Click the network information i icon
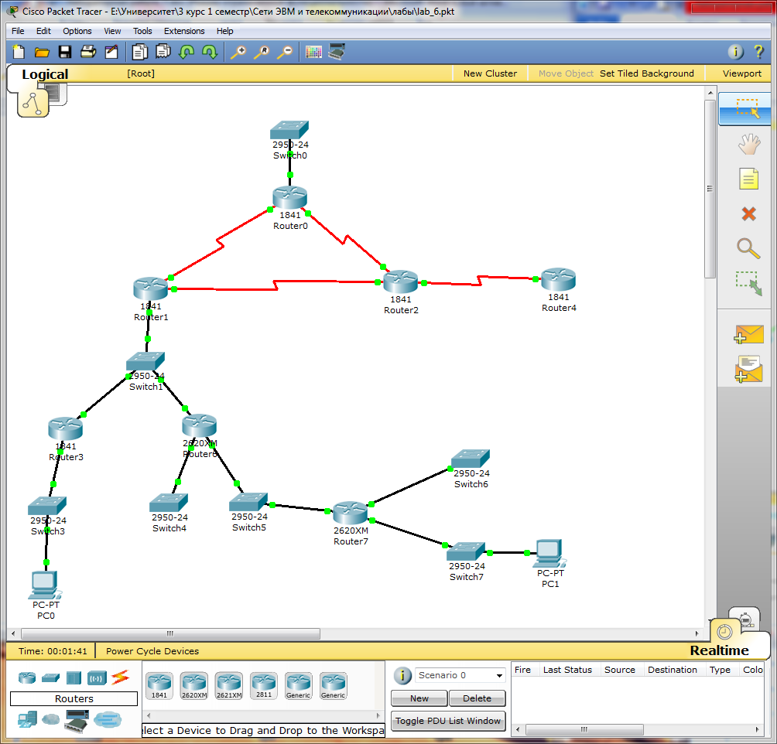 click(736, 52)
